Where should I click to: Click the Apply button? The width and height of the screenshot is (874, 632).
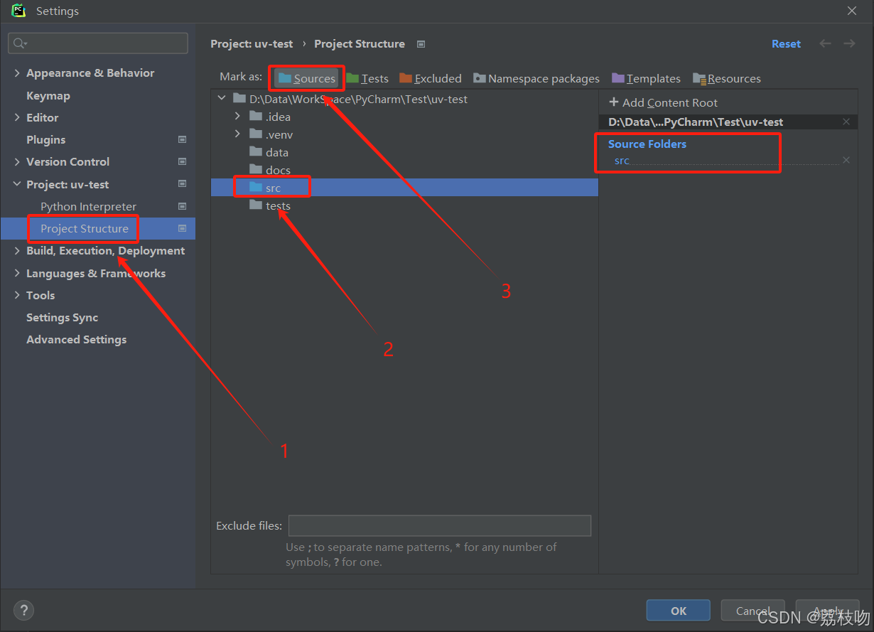coord(827,610)
